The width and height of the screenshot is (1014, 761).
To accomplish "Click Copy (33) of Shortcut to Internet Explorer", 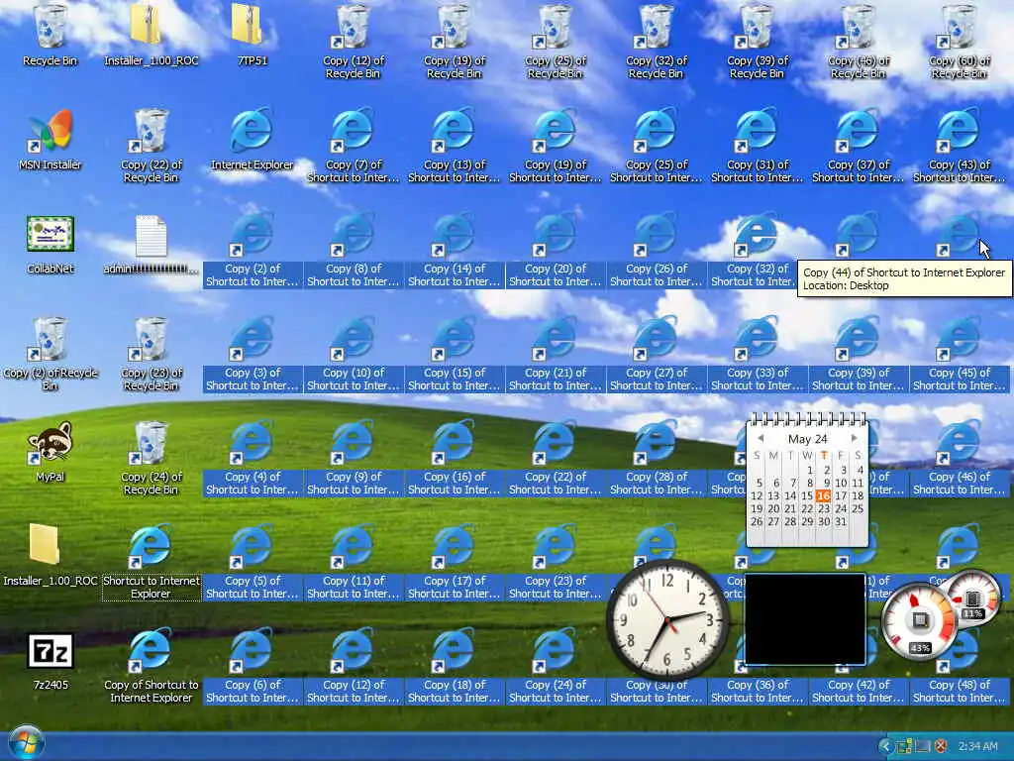I will pos(757,354).
